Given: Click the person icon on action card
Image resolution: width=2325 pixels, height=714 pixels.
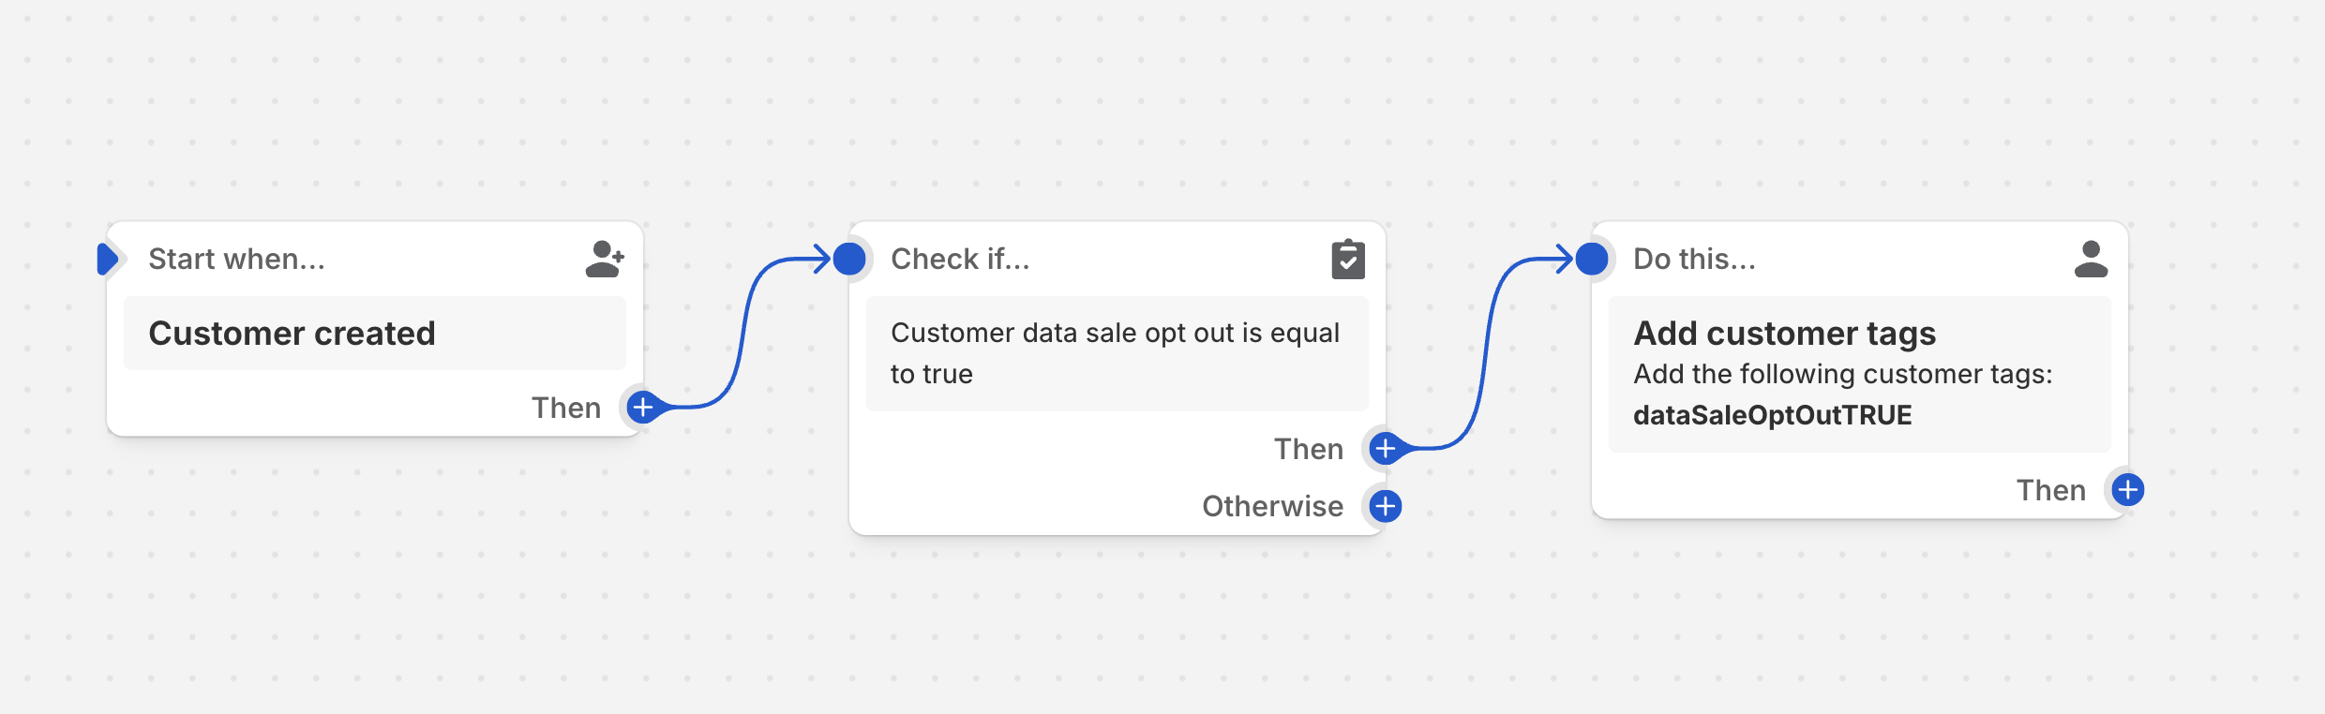Looking at the screenshot, I should [x=2091, y=260].
